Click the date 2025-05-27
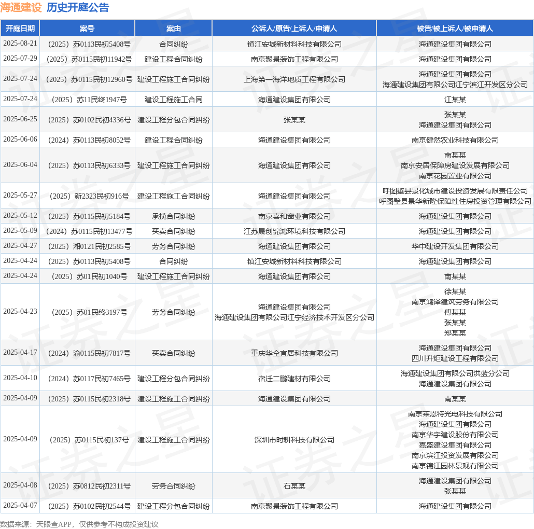The image size is (534, 529). click(x=20, y=195)
